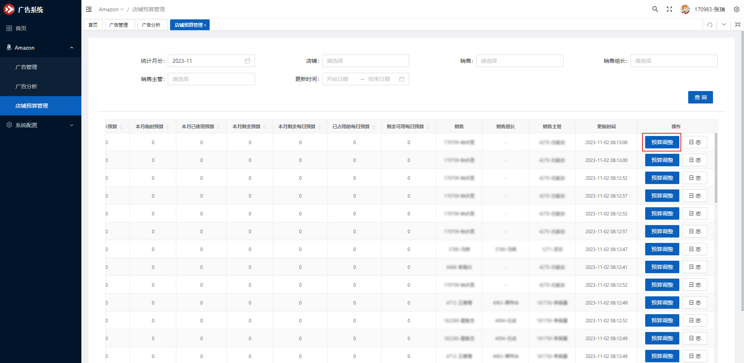
Task: Select 广告管理 in the sidebar menu
Action: click(26, 67)
